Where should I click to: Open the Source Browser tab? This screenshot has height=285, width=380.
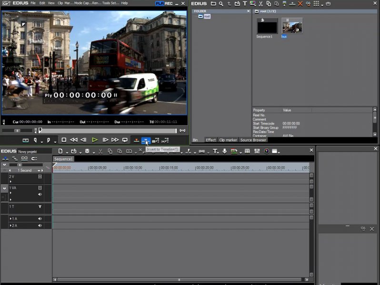click(253, 140)
